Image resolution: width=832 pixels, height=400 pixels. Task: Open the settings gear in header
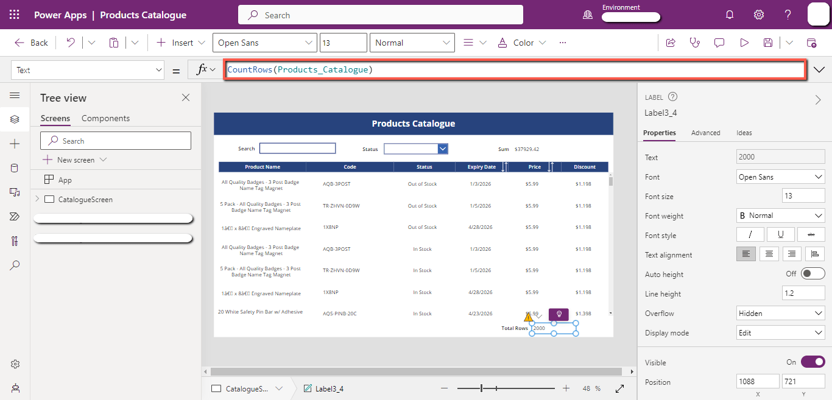(x=759, y=15)
